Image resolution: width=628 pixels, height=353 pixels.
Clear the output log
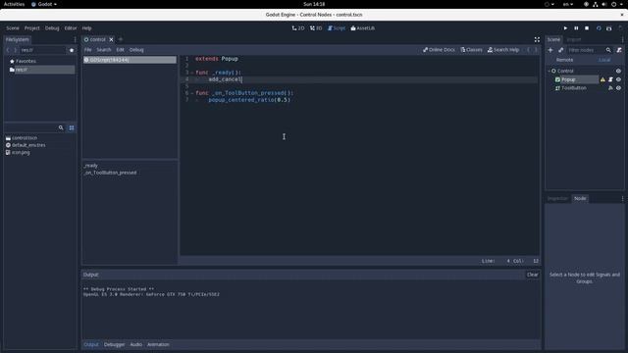click(532, 275)
